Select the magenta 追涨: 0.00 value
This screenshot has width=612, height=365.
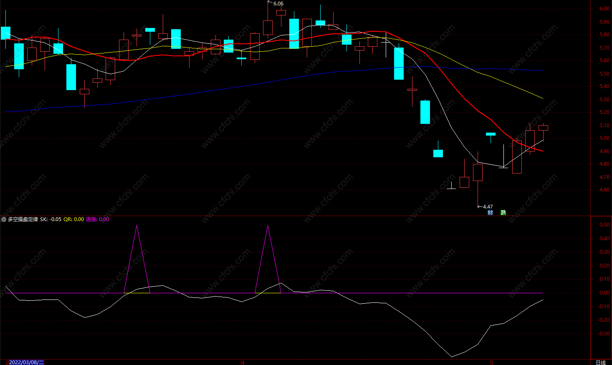click(x=97, y=219)
